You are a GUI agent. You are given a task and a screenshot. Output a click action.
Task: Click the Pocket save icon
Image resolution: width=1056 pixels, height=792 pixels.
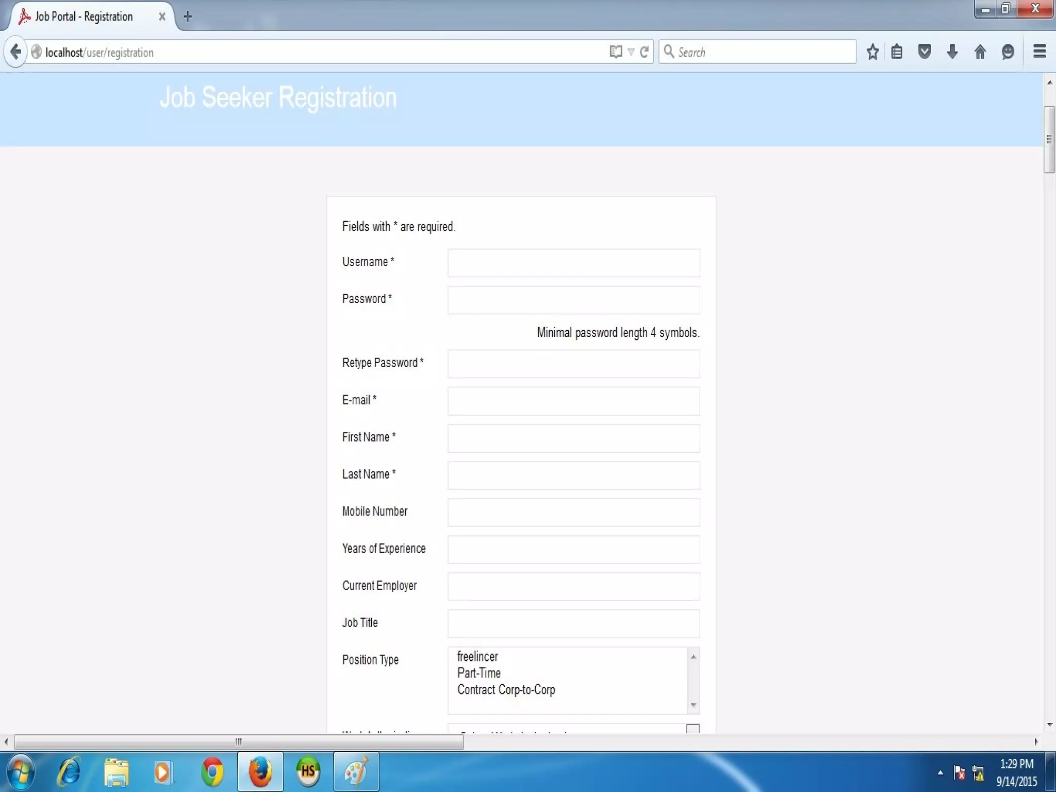[925, 52]
